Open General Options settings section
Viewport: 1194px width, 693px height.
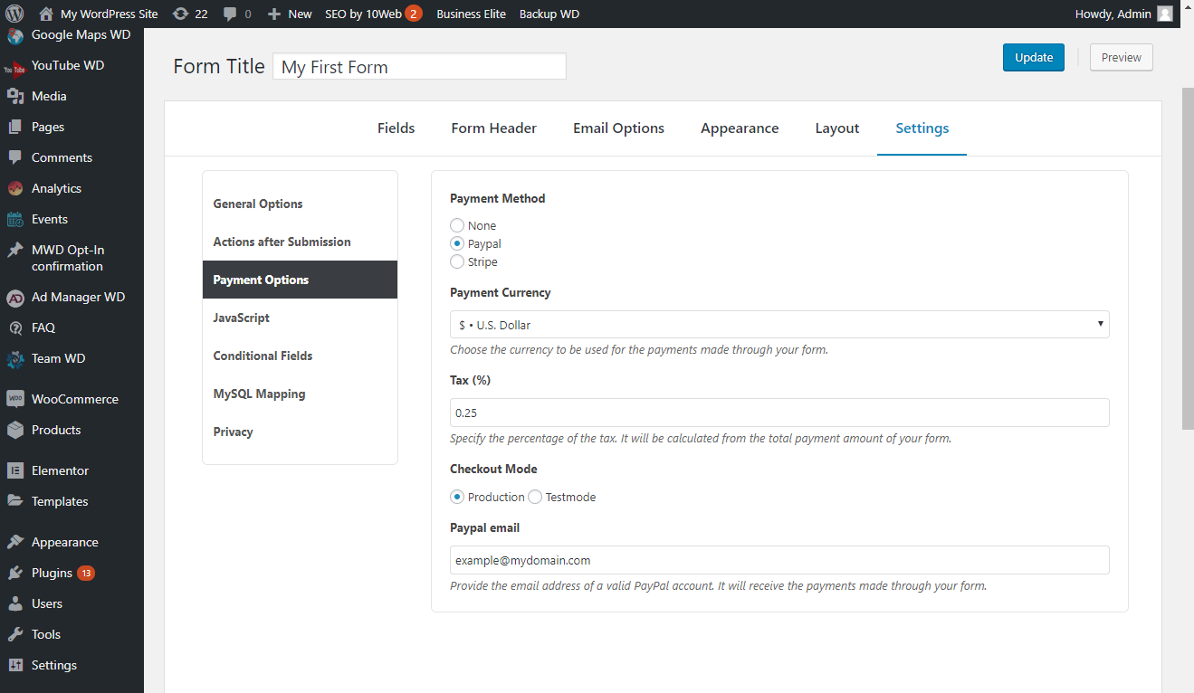pos(300,204)
